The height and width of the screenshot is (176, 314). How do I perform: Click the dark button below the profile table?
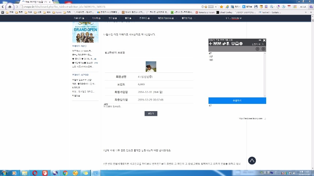151,114
